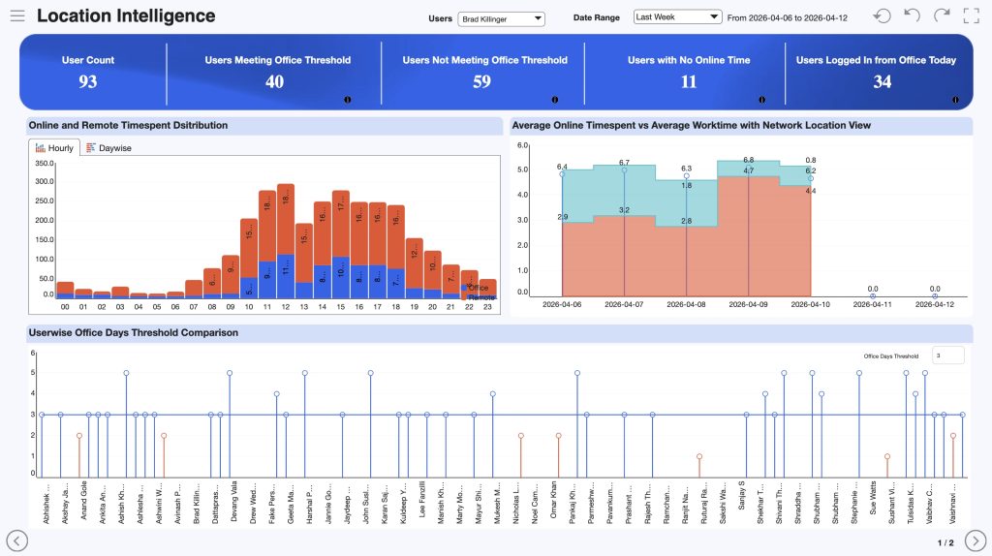The width and height of the screenshot is (992, 556).
Task: Select the Hourly tab
Action: (x=54, y=148)
